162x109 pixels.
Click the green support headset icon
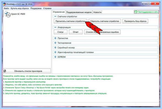point(136,12)
